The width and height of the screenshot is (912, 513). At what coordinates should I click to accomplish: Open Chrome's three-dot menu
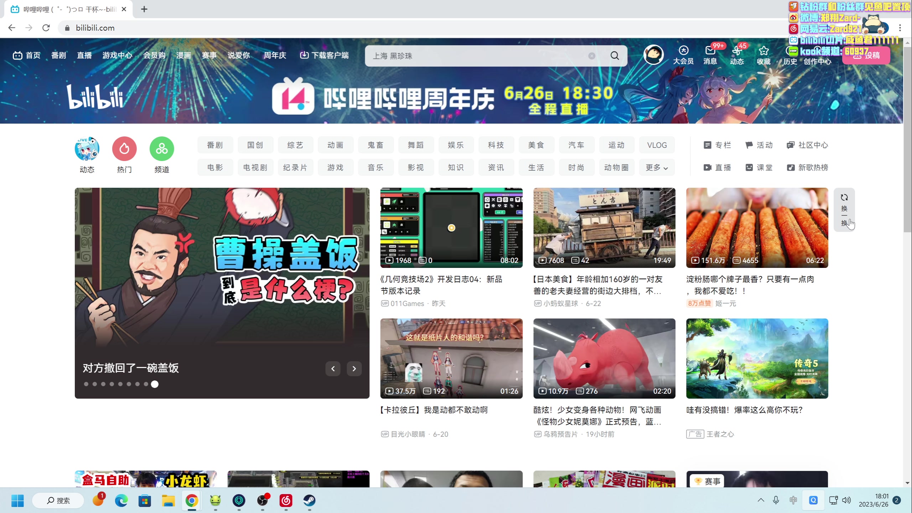[x=900, y=28]
